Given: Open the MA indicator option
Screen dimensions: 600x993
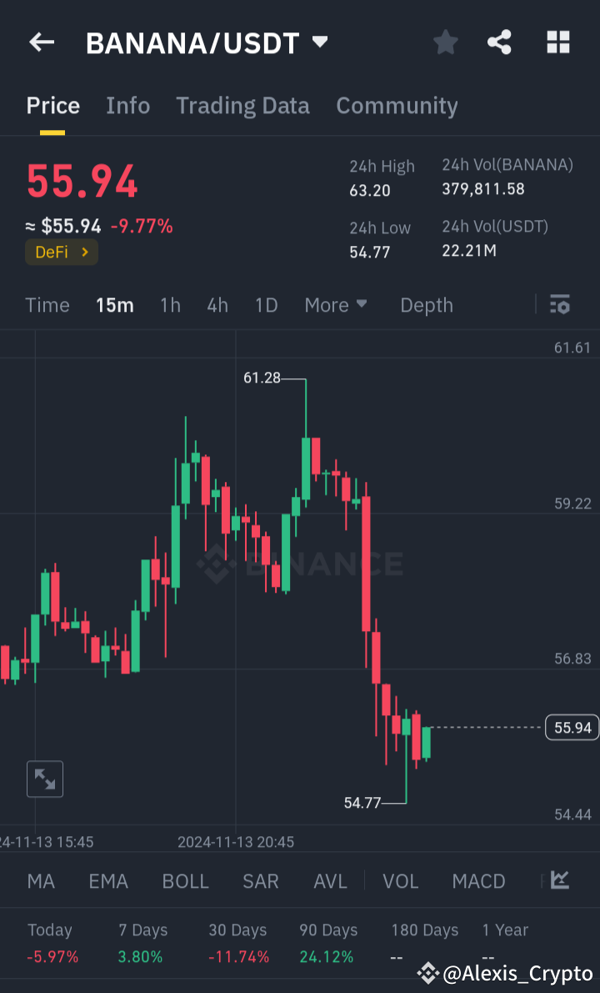Looking at the screenshot, I should [40, 880].
